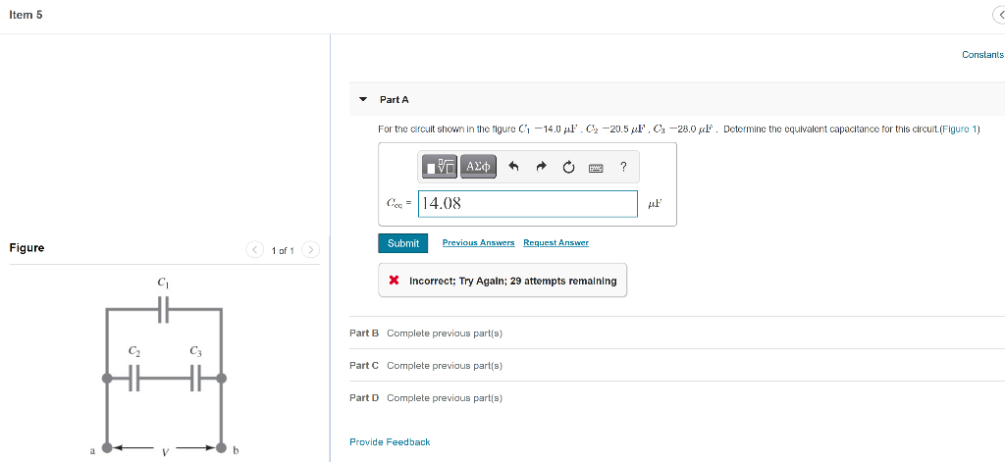Image resolution: width=1005 pixels, height=462 pixels.
Task: Click the Part A heading
Action: pos(395,100)
